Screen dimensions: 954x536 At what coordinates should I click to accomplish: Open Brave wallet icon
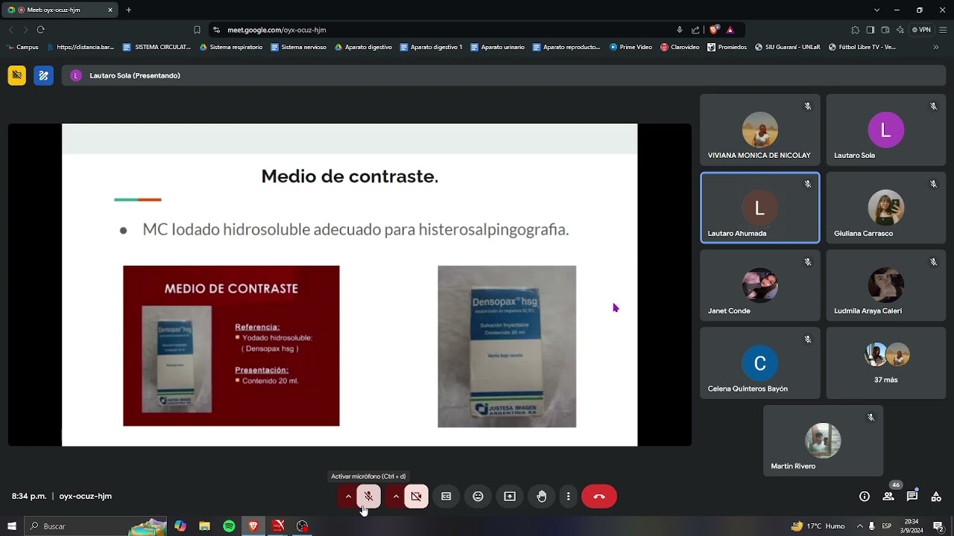pos(885,30)
